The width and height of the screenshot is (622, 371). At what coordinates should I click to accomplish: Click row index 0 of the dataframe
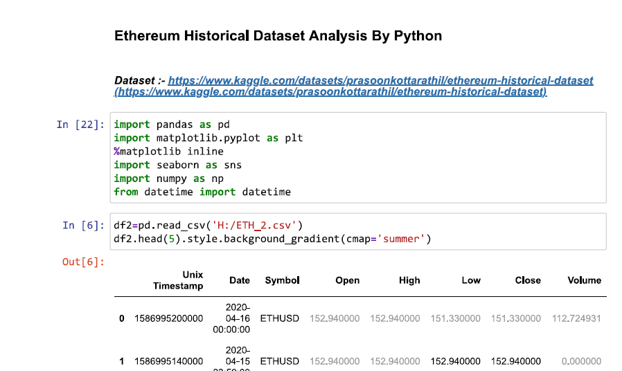(x=122, y=318)
